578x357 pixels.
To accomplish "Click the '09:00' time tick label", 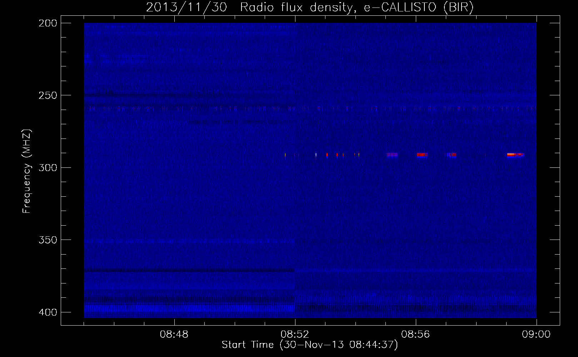I will [536, 335].
